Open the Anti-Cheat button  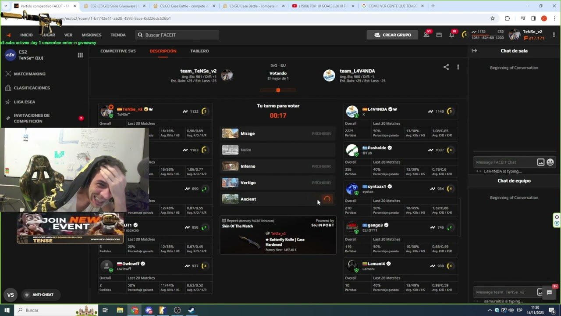(x=41, y=294)
